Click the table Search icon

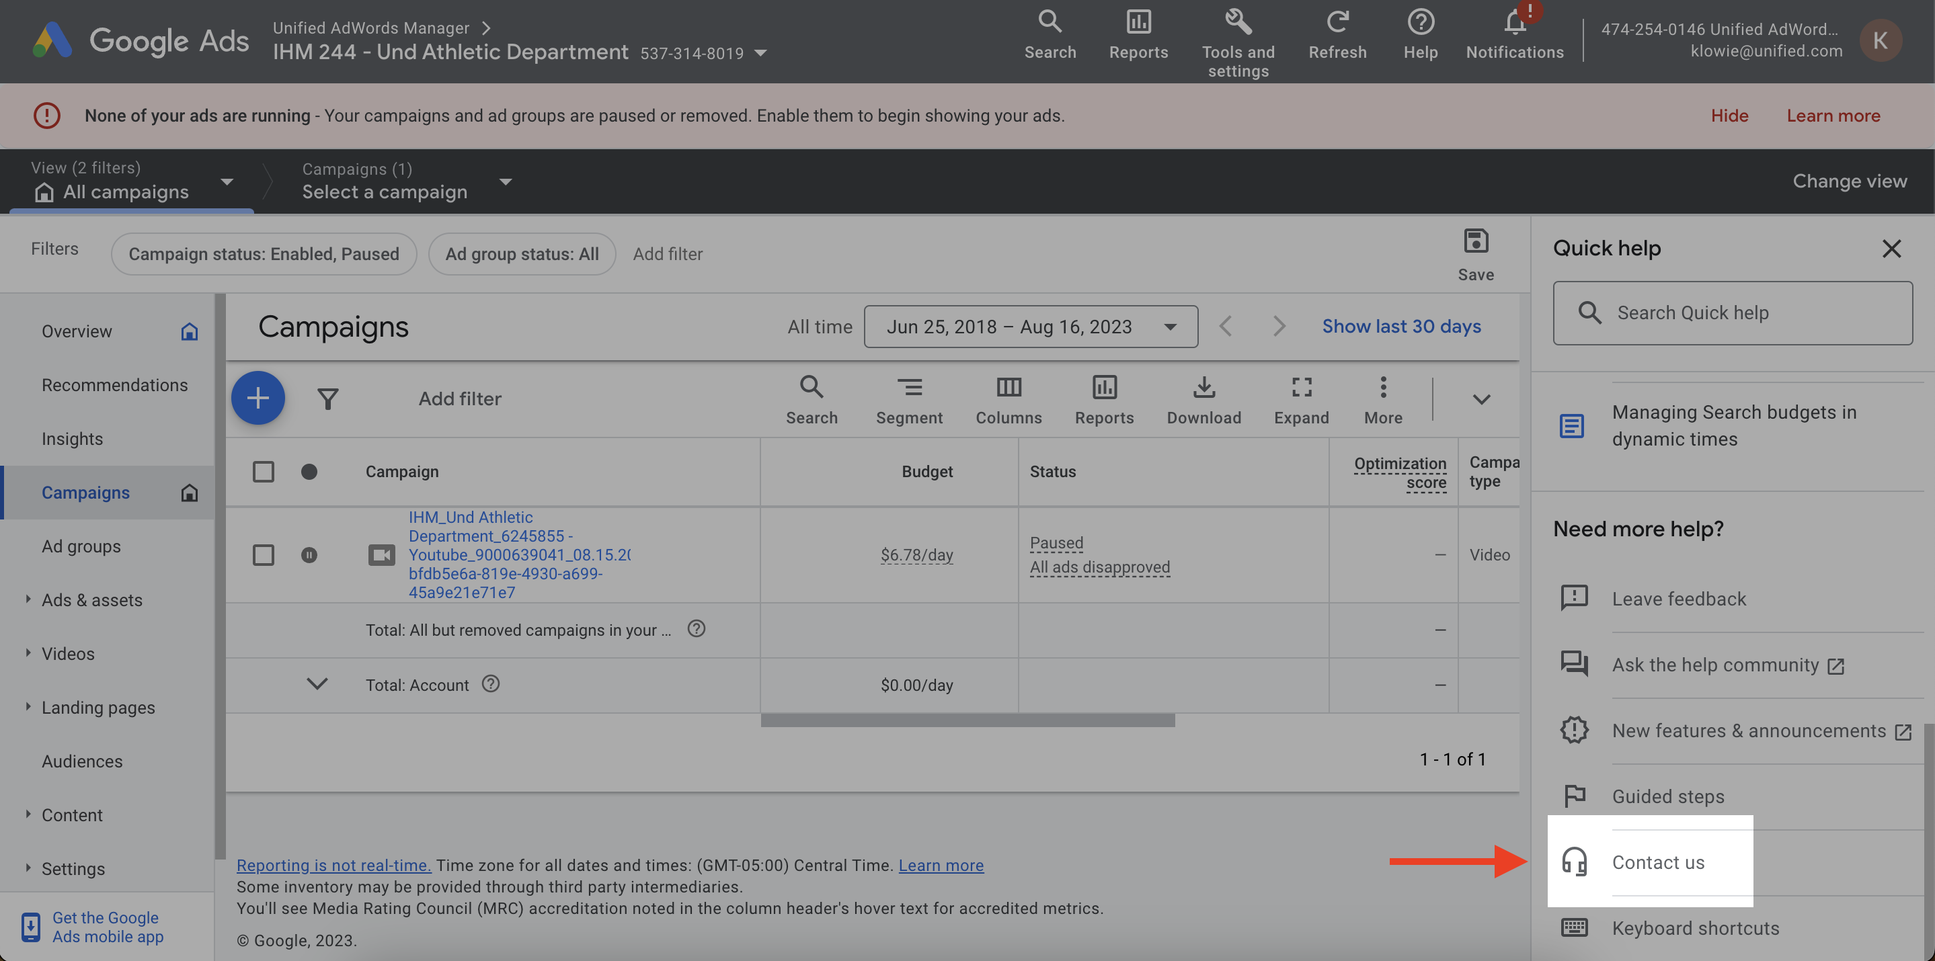(x=812, y=400)
